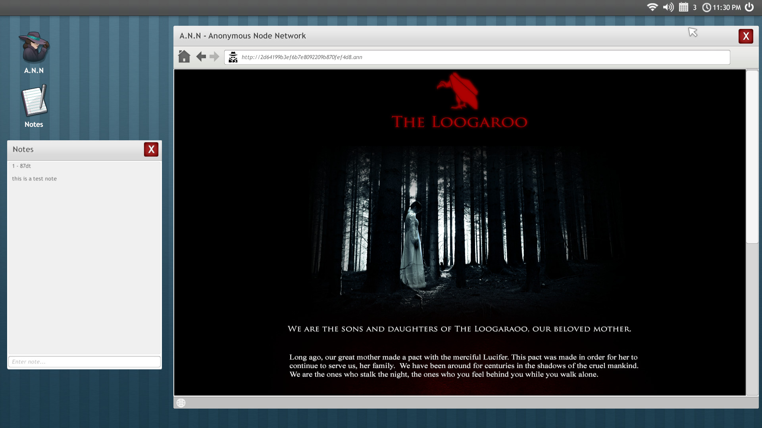Click the test note text 'this is a test note'
The width and height of the screenshot is (762, 428).
pos(34,178)
